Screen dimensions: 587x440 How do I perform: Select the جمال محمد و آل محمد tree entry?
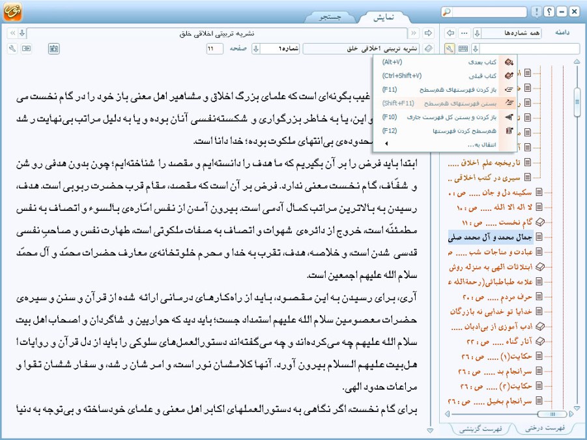click(491, 237)
